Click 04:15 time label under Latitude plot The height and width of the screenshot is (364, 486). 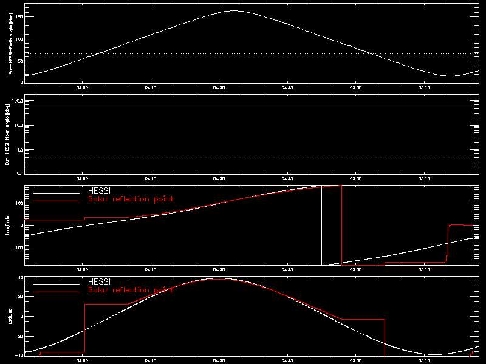(151, 360)
